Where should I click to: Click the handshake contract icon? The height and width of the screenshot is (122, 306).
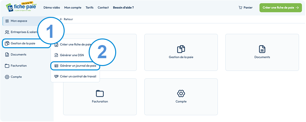(57, 76)
